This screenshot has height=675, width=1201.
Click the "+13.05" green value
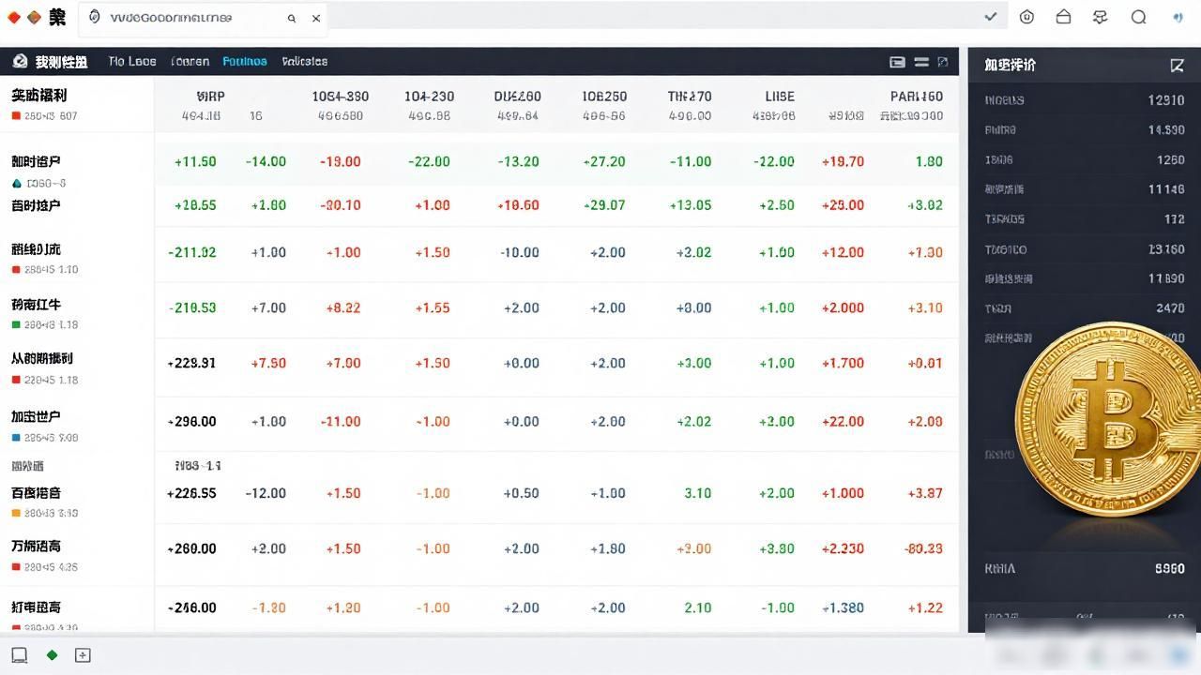click(x=691, y=204)
